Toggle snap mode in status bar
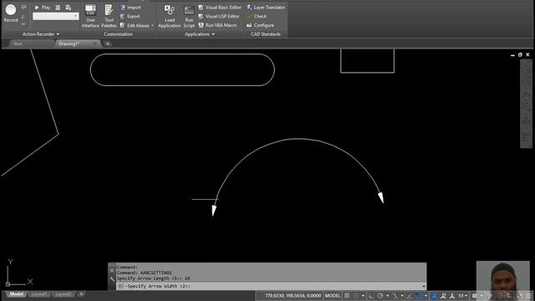 pyautogui.click(x=355, y=295)
